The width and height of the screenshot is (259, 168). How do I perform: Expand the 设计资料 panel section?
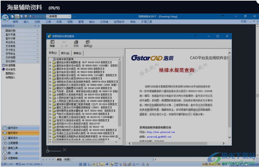pyautogui.click(x=21, y=61)
